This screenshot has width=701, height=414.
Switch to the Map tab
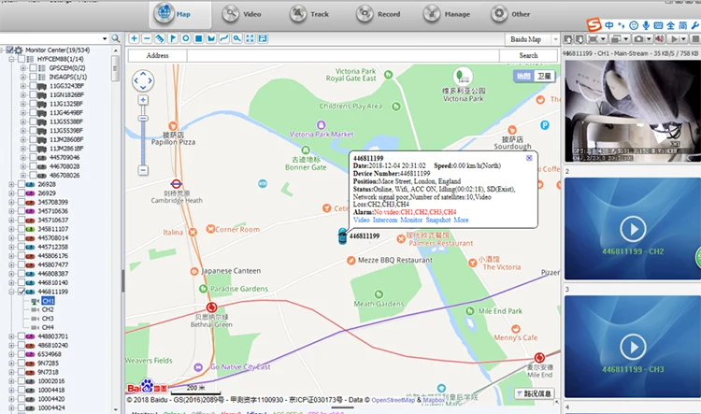click(x=179, y=14)
